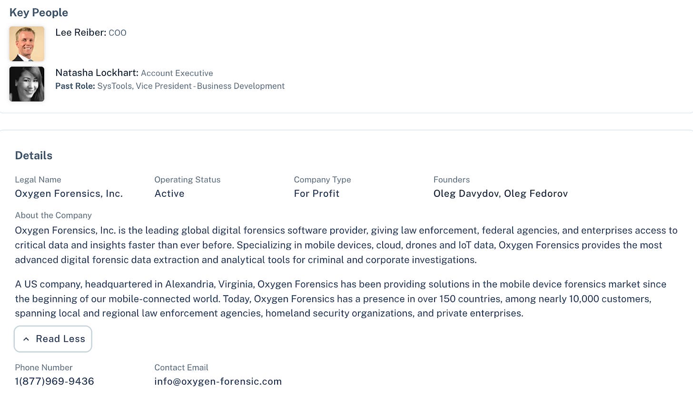This screenshot has height=396, width=693.
Task: Collapse description with Read Less button
Action: point(53,339)
